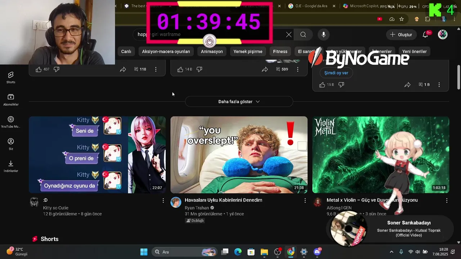The width and height of the screenshot is (461, 259).
Task: Click the Şimdi oy ver button
Action: click(336, 73)
